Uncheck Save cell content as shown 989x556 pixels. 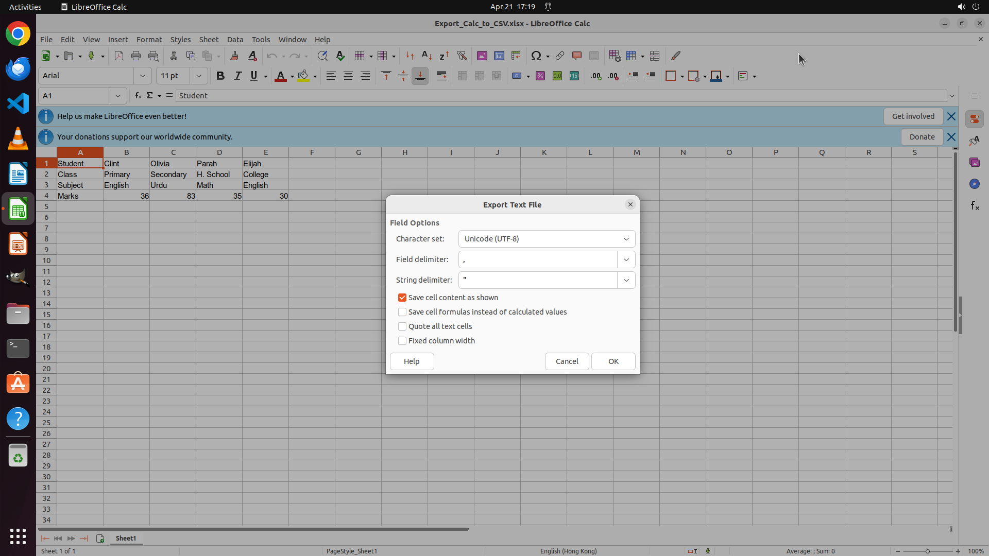402,298
